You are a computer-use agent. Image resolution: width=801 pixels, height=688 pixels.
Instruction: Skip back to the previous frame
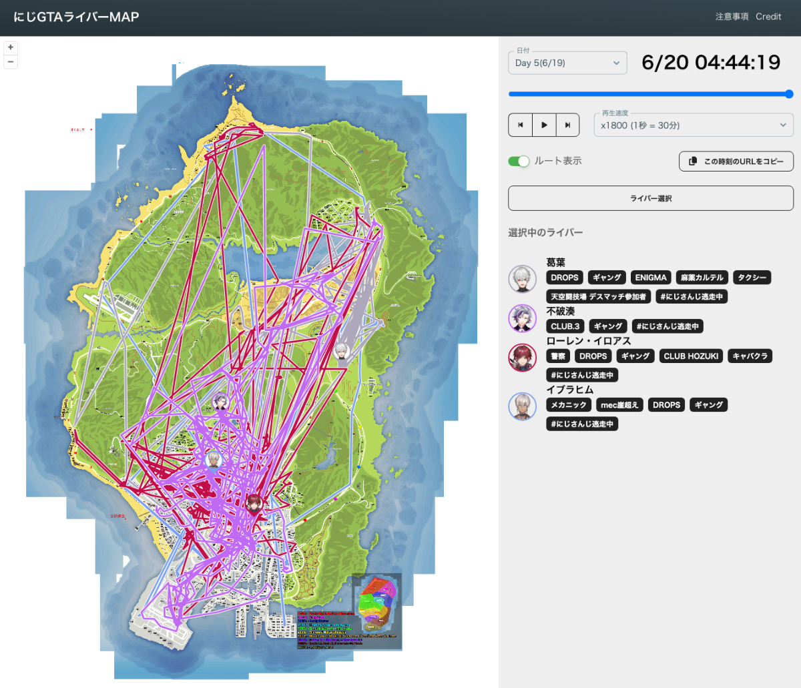coord(521,125)
